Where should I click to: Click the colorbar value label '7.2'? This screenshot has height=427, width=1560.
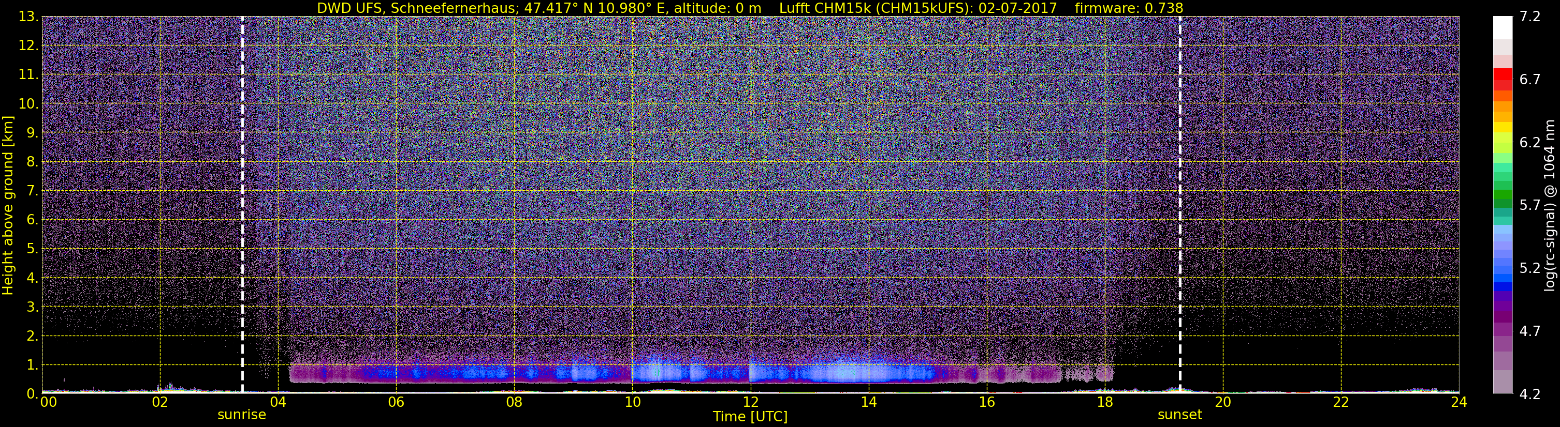[x=1530, y=17]
